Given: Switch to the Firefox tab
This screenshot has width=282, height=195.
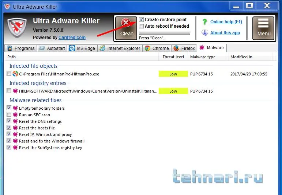Looking at the screenshot, I should coord(184,48).
